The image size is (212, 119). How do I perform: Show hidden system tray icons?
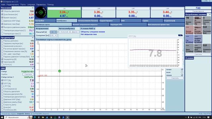click(x=186, y=117)
